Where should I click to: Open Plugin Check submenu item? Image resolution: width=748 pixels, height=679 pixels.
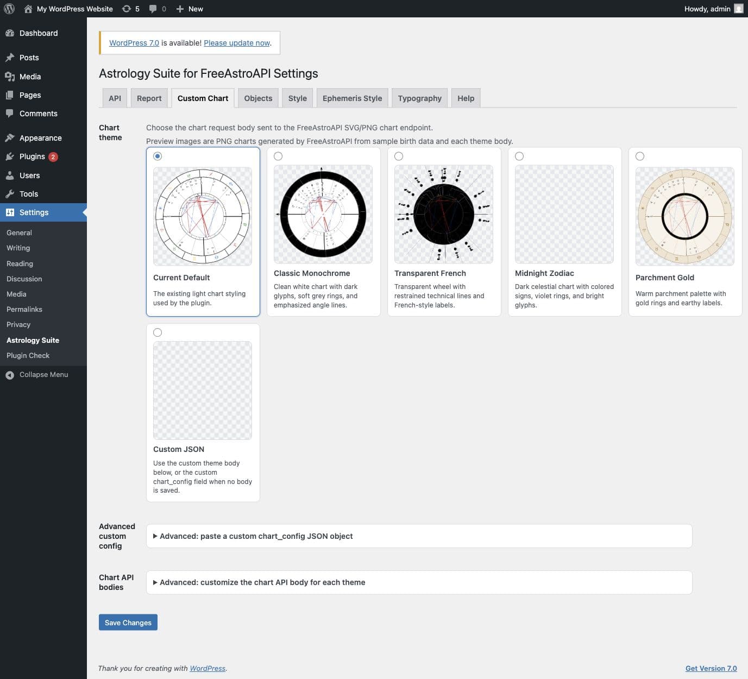coord(28,355)
